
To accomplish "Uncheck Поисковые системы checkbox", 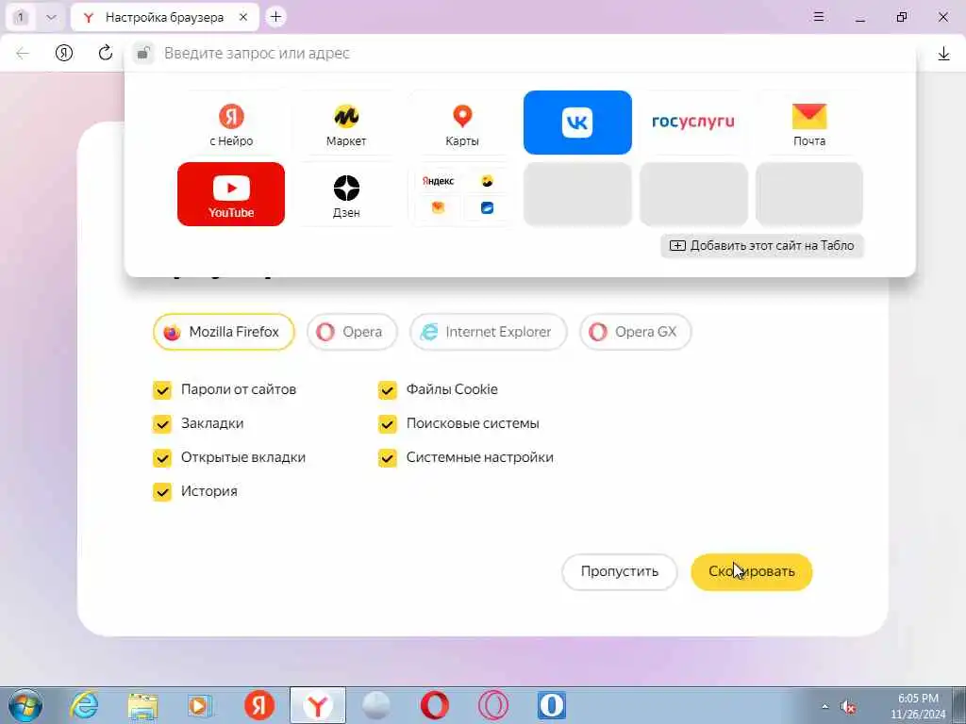I will click(x=388, y=423).
